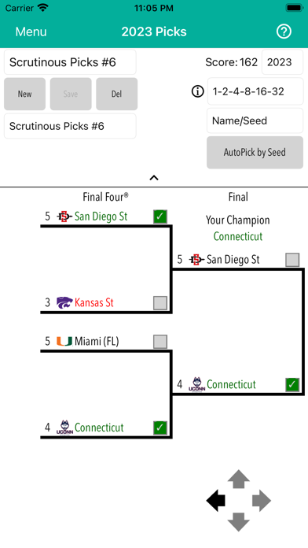Tap the Miami (FL) U logo
The height and width of the screenshot is (548, 308).
pos(64,341)
